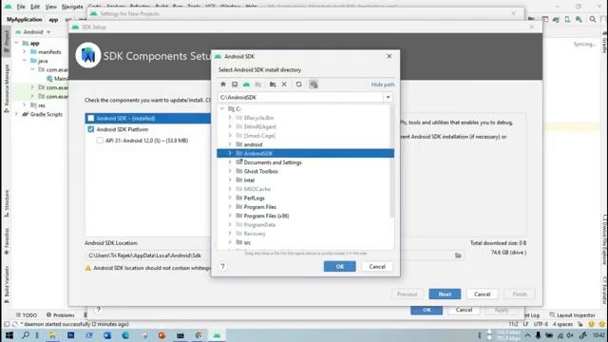Image resolution: width=608 pixels, height=342 pixels.
Task: Click OK in Settings for New Projects window
Action: tap(427, 310)
